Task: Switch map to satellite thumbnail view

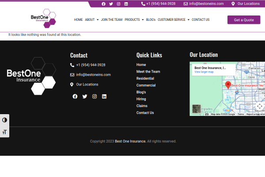Action: coord(197,109)
